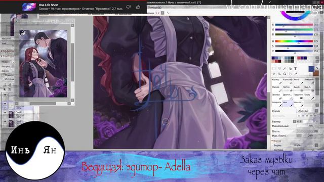Click the track thumbnail next to One Life Short
The width and height of the screenshot is (324, 182).
click(29, 7)
